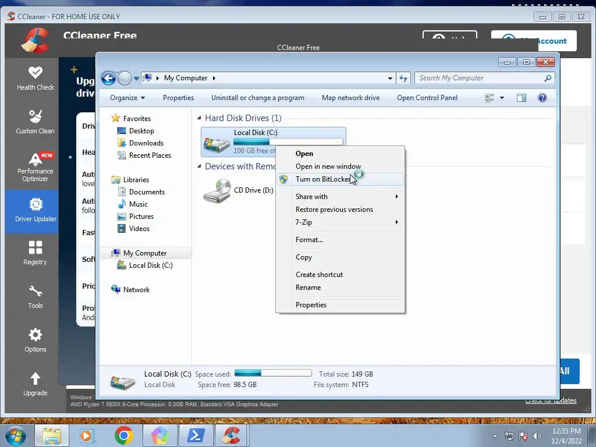Click the Back arrow in Explorer
Image resolution: width=596 pixels, height=447 pixels.
point(108,79)
